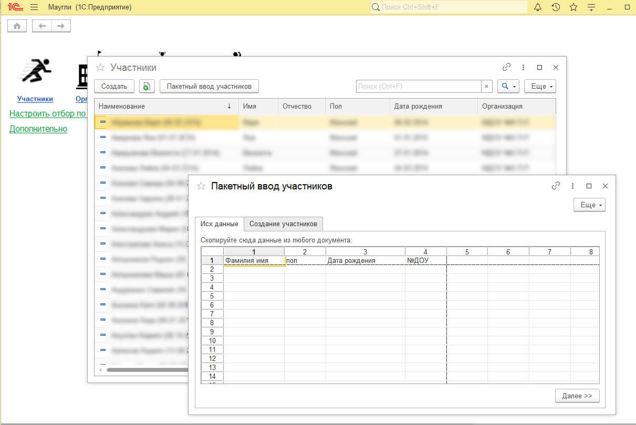Expand the search magnifier dropdown
The height and width of the screenshot is (425, 636).
[508, 87]
